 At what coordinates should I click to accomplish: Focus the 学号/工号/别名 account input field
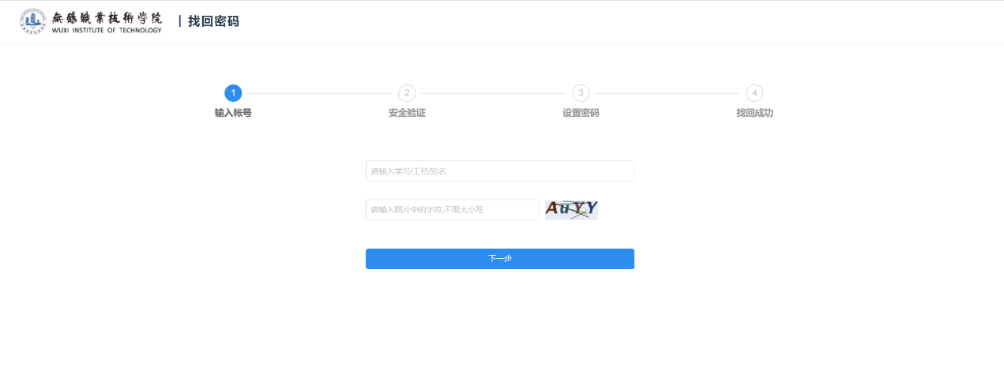pyautogui.click(x=499, y=171)
